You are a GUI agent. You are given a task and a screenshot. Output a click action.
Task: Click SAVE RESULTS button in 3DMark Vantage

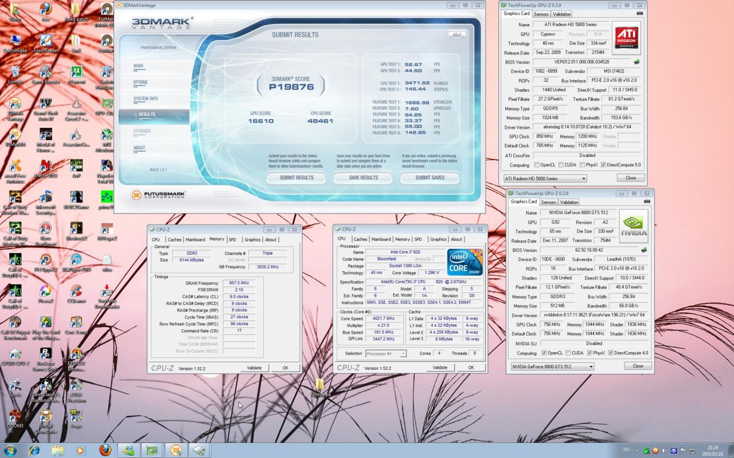(364, 177)
